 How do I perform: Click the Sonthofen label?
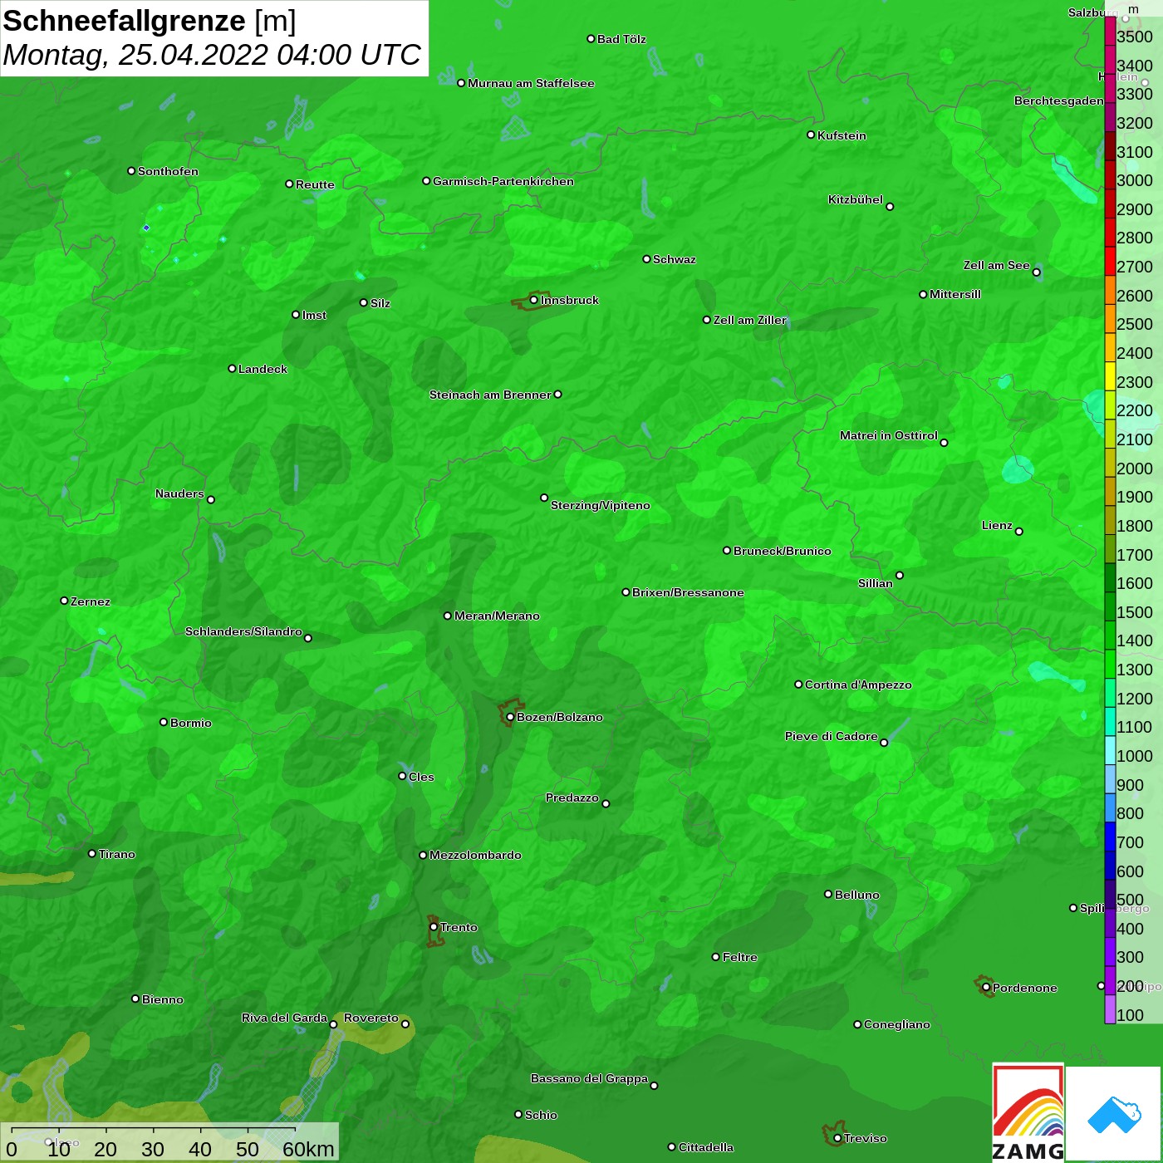click(168, 171)
